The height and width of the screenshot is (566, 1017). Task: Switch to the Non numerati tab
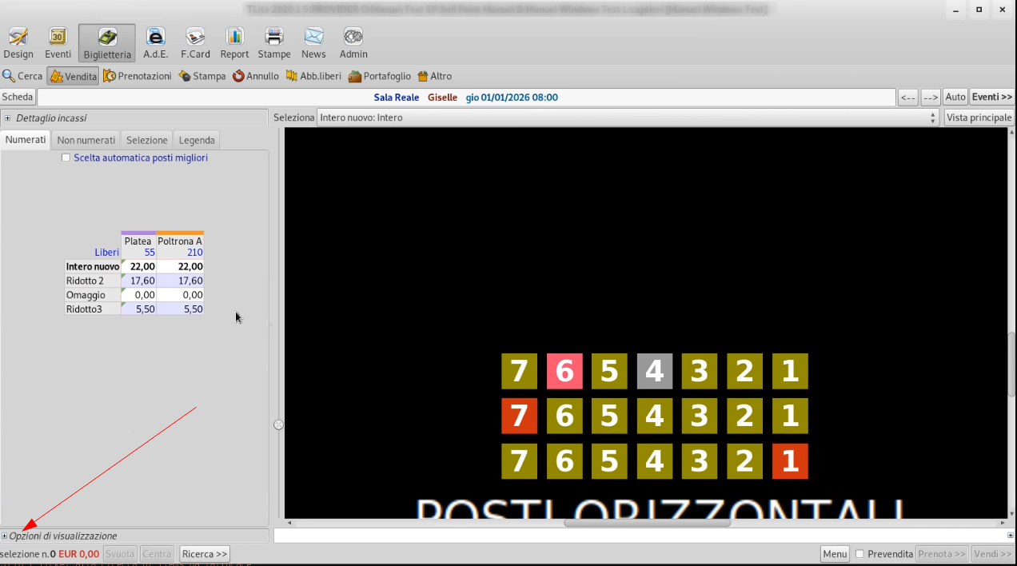pyautogui.click(x=86, y=140)
